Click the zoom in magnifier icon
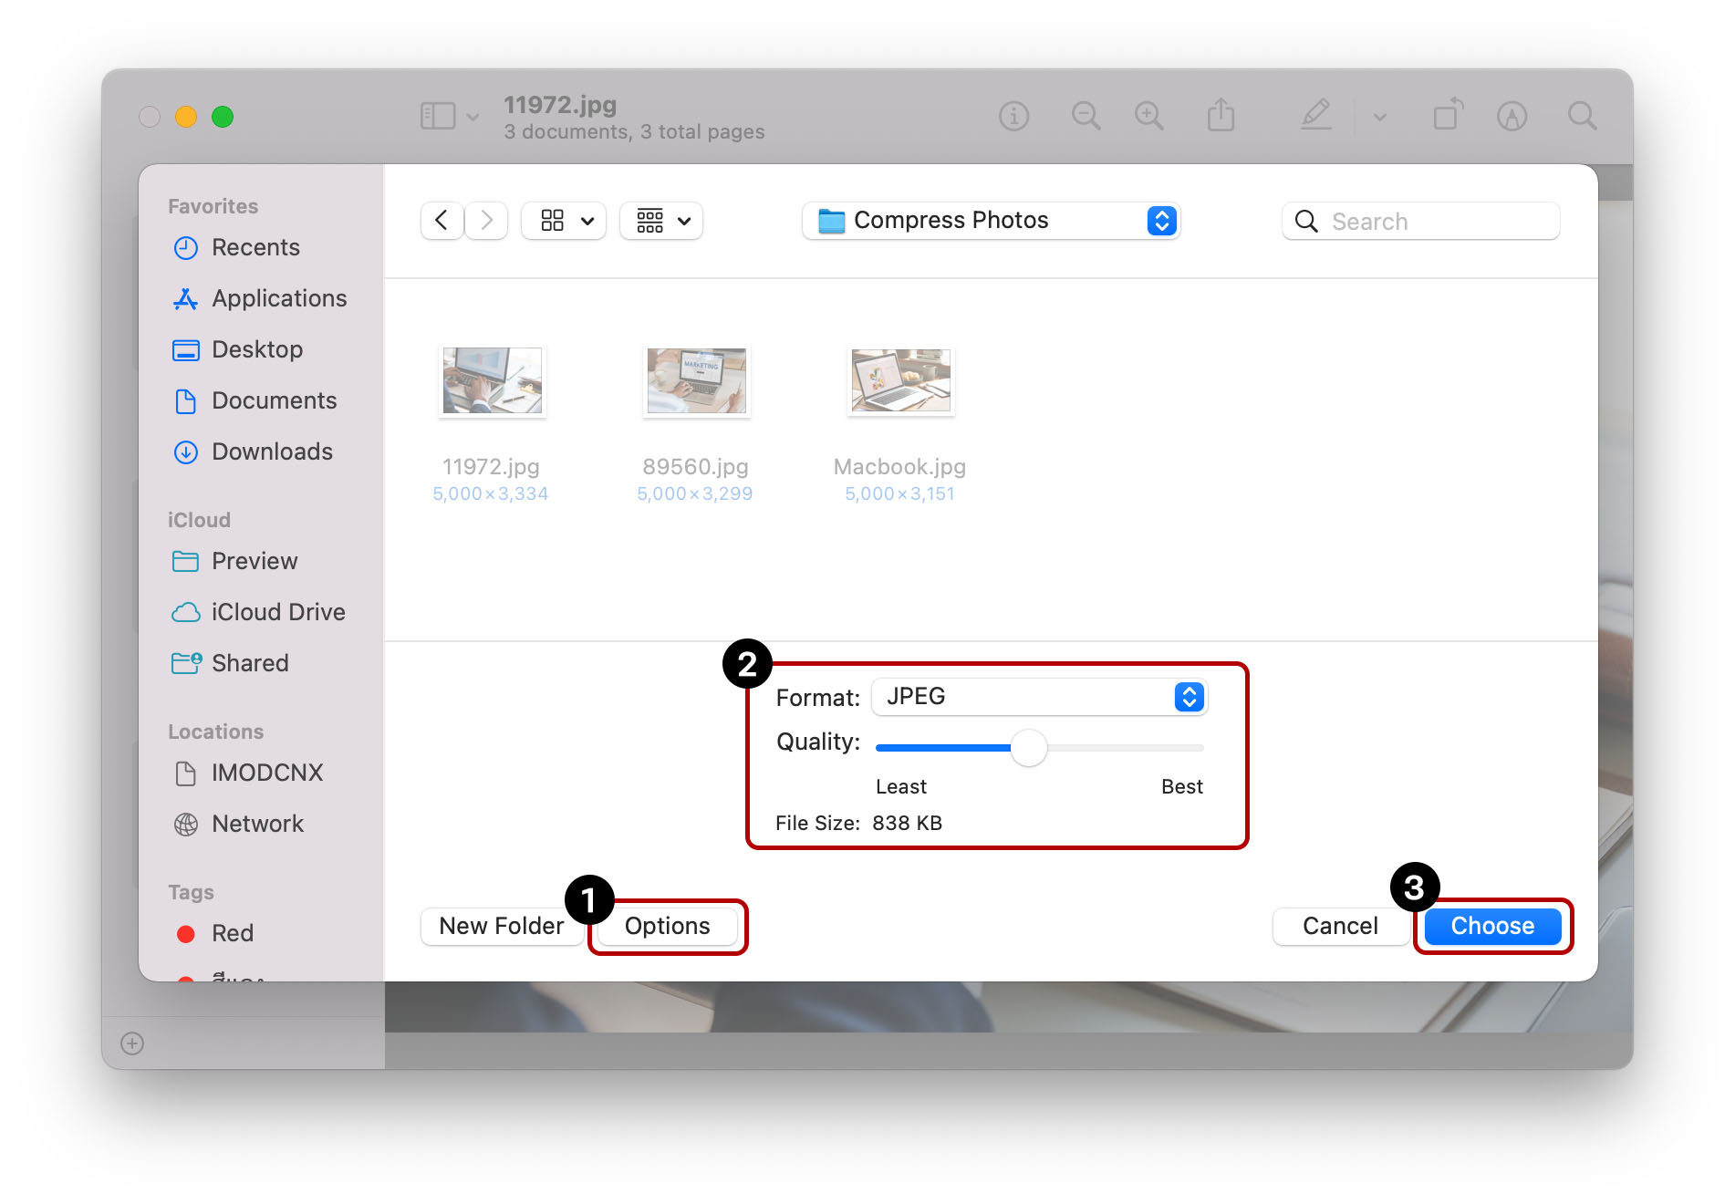 click(1148, 117)
